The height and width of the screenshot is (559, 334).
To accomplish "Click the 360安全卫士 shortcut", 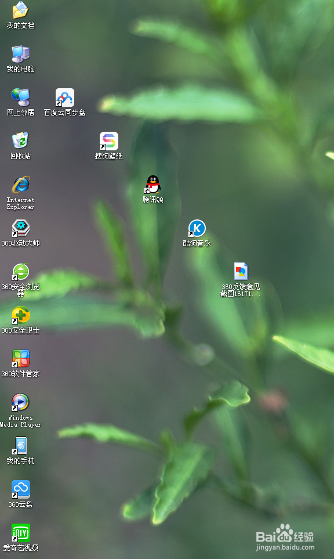I will click(x=21, y=315).
